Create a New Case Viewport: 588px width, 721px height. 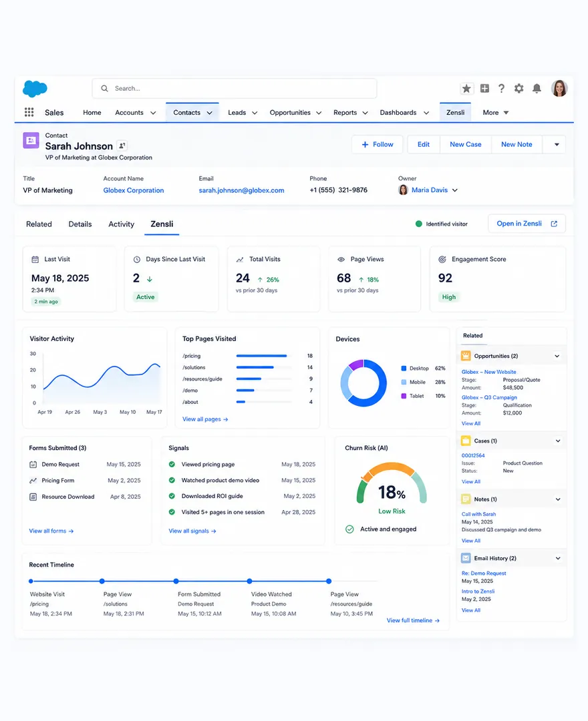pyautogui.click(x=466, y=144)
